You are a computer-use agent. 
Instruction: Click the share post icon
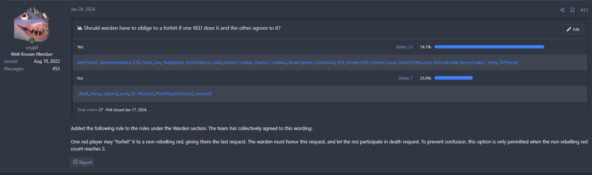pos(562,10)
